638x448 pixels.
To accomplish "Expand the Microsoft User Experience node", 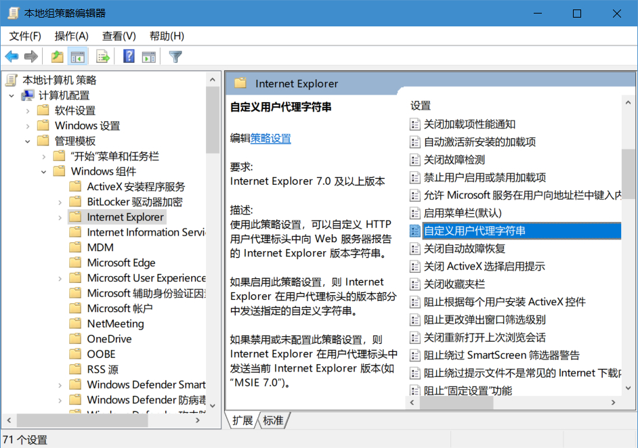I will tap(60, 277).
